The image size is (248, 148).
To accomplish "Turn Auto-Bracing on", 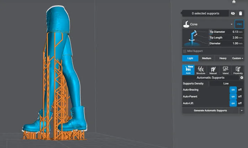I will [233, 90].
